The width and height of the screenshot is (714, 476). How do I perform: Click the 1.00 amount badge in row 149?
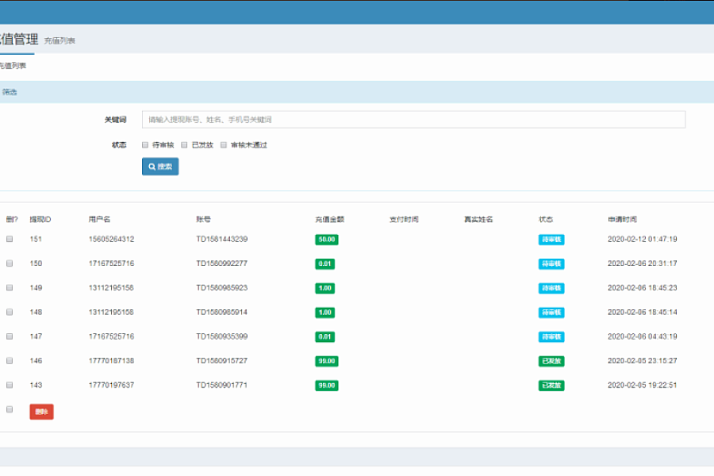tap(324, 288)
